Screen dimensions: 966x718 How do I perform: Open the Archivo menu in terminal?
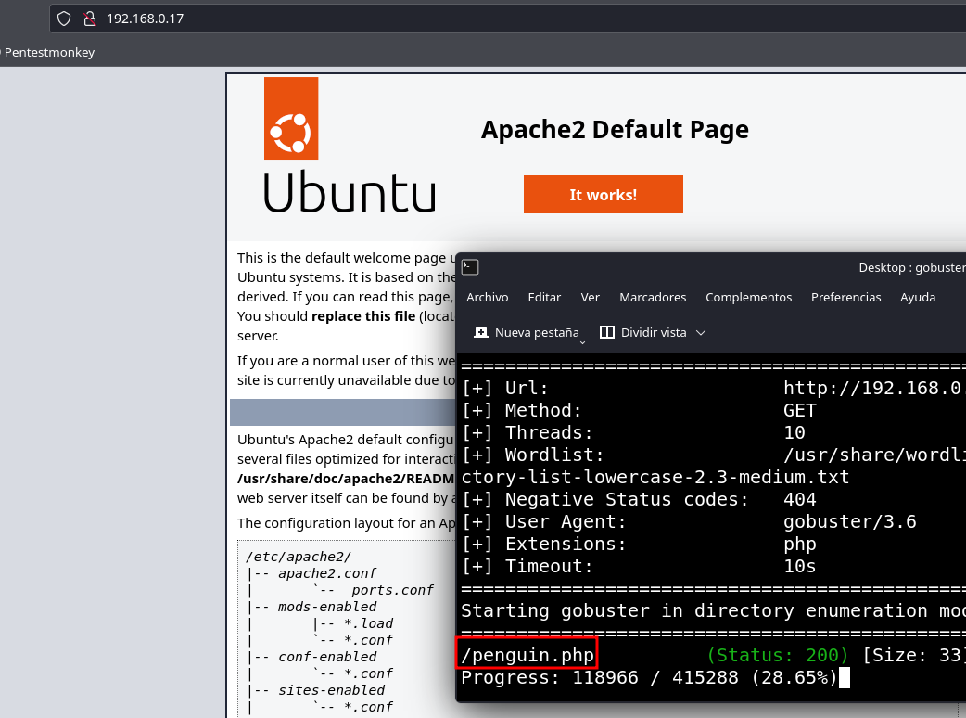[488, 297]
